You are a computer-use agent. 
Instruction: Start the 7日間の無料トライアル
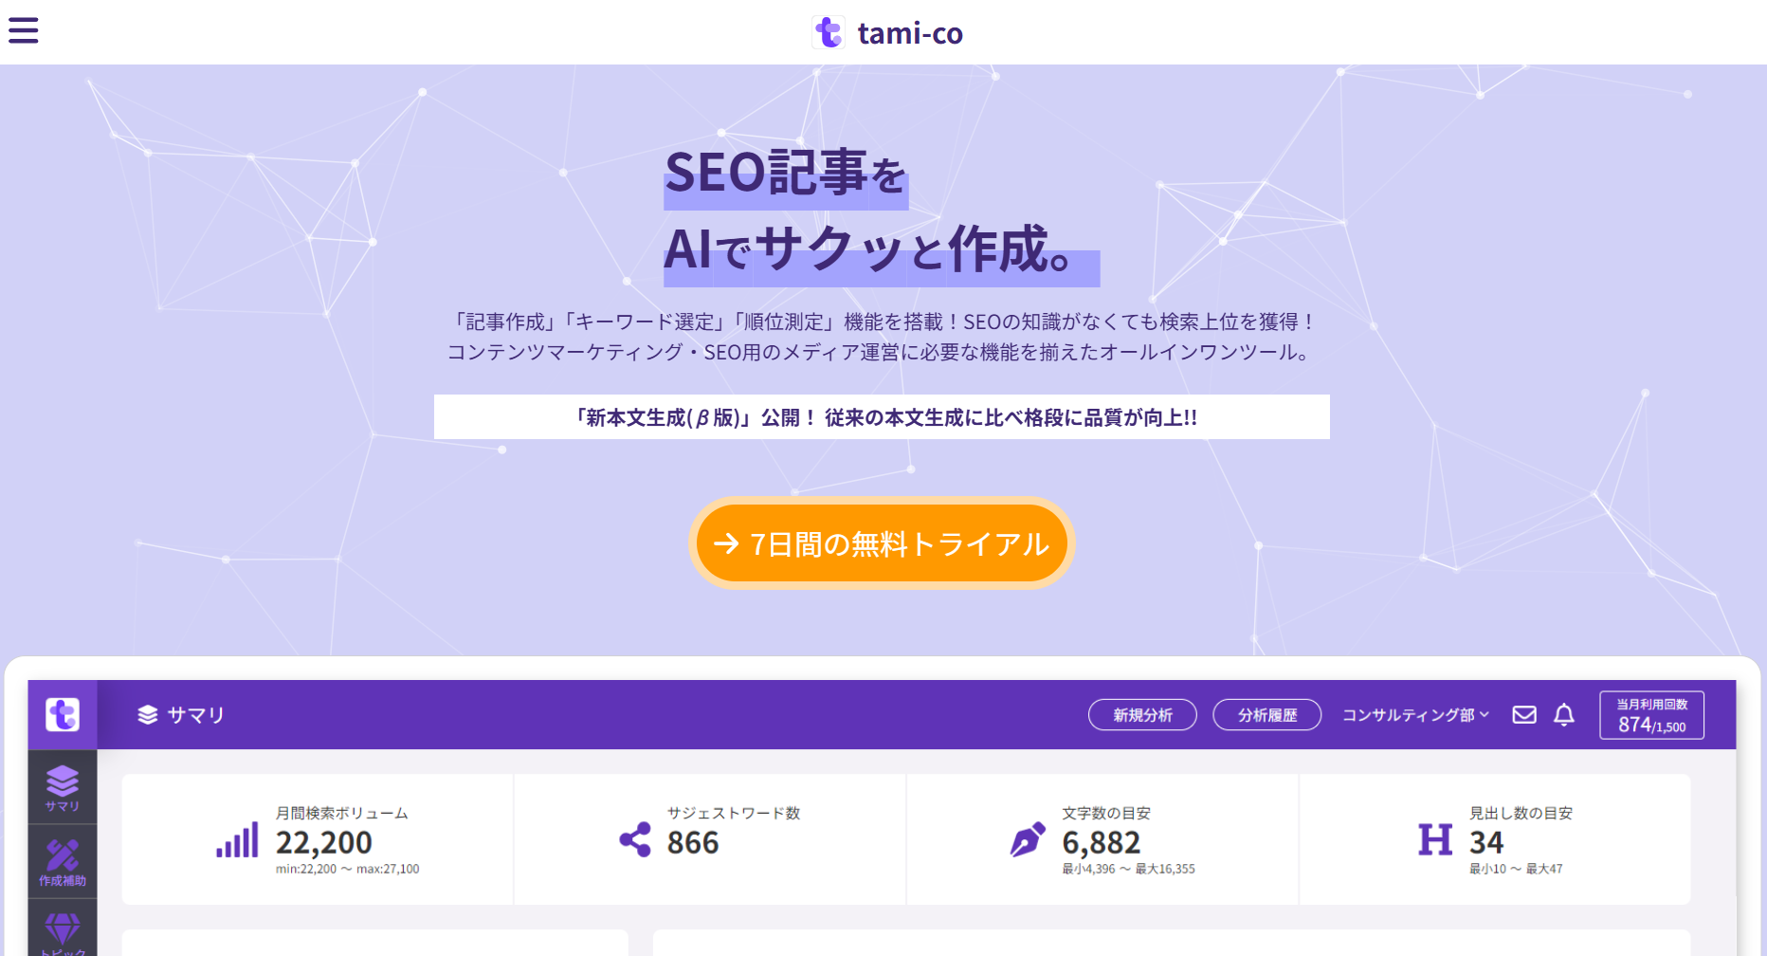[882, 543]
